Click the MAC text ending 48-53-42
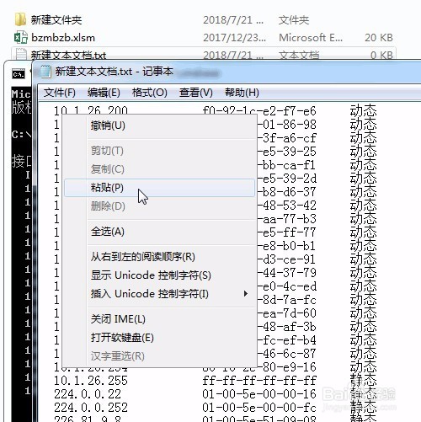Image resolution: width=421 pixels, height=422 pixels. point(287,206)
